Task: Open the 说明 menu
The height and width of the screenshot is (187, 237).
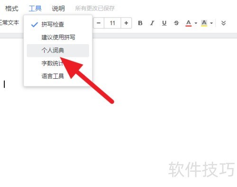Action: click(x=58, y=9)
